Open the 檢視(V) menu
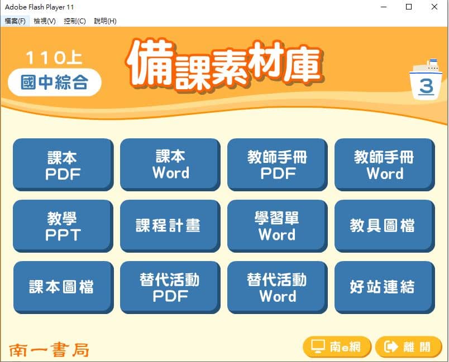This screenshot has height=362, width=449. coord(44,21)
